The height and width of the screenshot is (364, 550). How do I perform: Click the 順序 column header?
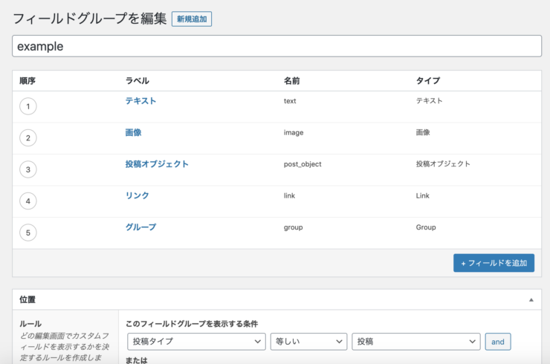coord(27,81)
